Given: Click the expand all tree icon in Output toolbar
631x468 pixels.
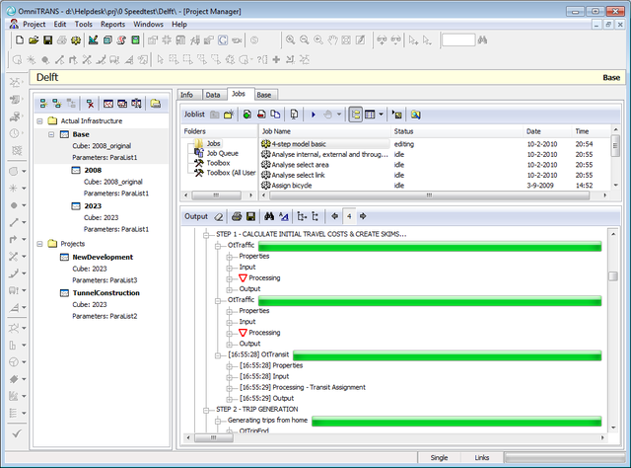Looking at the screenshot, I should (x=302, y=216).
